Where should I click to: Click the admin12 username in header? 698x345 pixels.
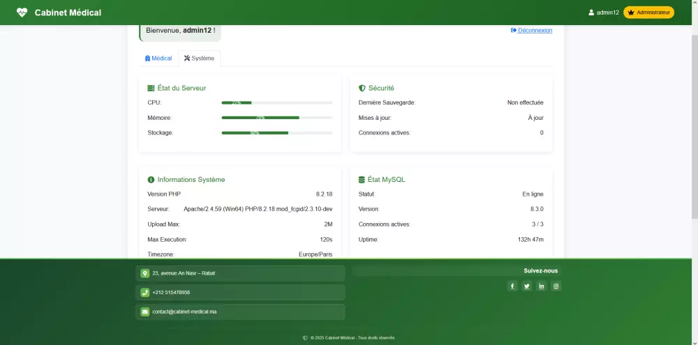point(608,13)
